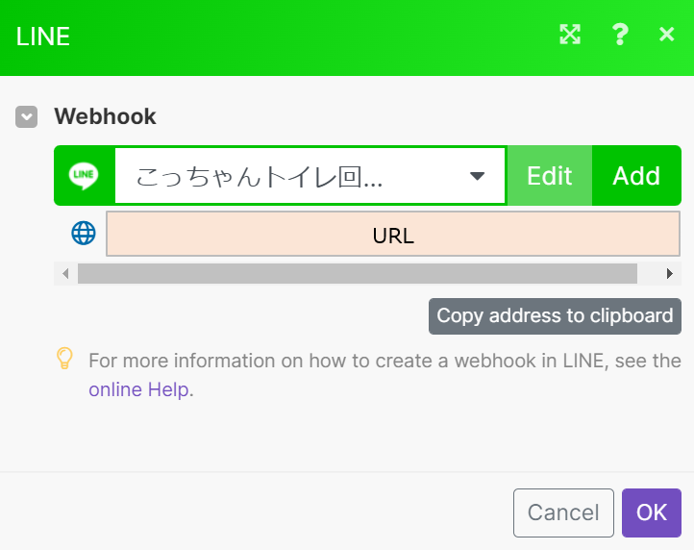Close the LINE dialog with X
This screenshot has width=694, height=550.
(666, 34)
